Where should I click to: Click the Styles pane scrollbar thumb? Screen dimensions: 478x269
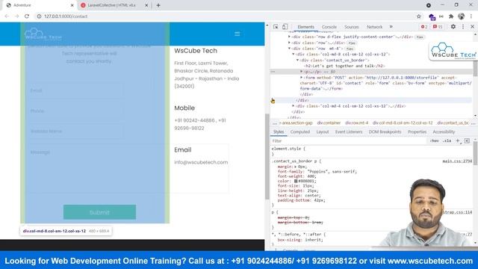pyautogui.click(x=475, y=152)
